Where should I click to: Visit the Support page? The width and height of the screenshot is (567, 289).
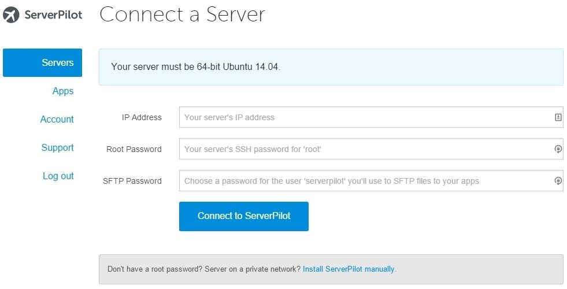click(x=57, y=147)
